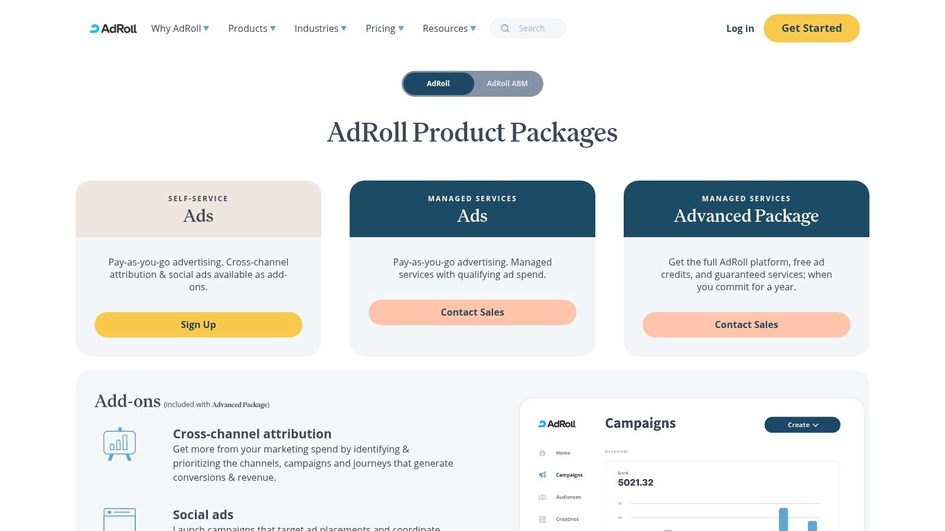This screenshot has height=531, width=945.
Task: Select AdRoll in the package toggle
Action: point(438,84)
